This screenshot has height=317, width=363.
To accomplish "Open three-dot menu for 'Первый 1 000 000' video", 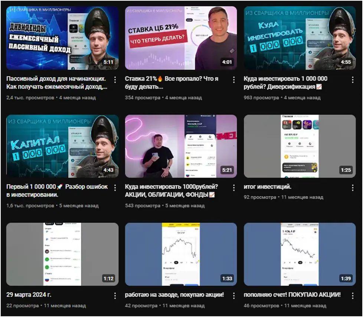I will point(115,188).
